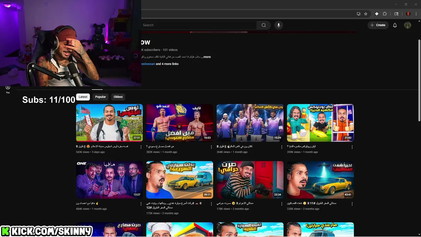Open the browser Extensions puzzle icon

pyautogui.click(x=385, y=14)
